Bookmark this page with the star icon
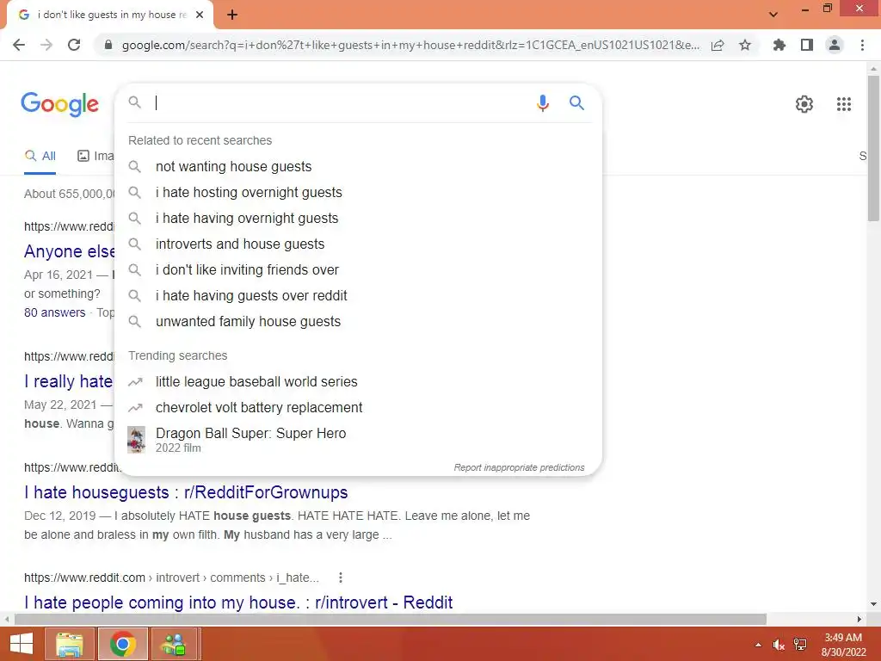The height and width of the screenshot is (661, 881). click(745, 45)
